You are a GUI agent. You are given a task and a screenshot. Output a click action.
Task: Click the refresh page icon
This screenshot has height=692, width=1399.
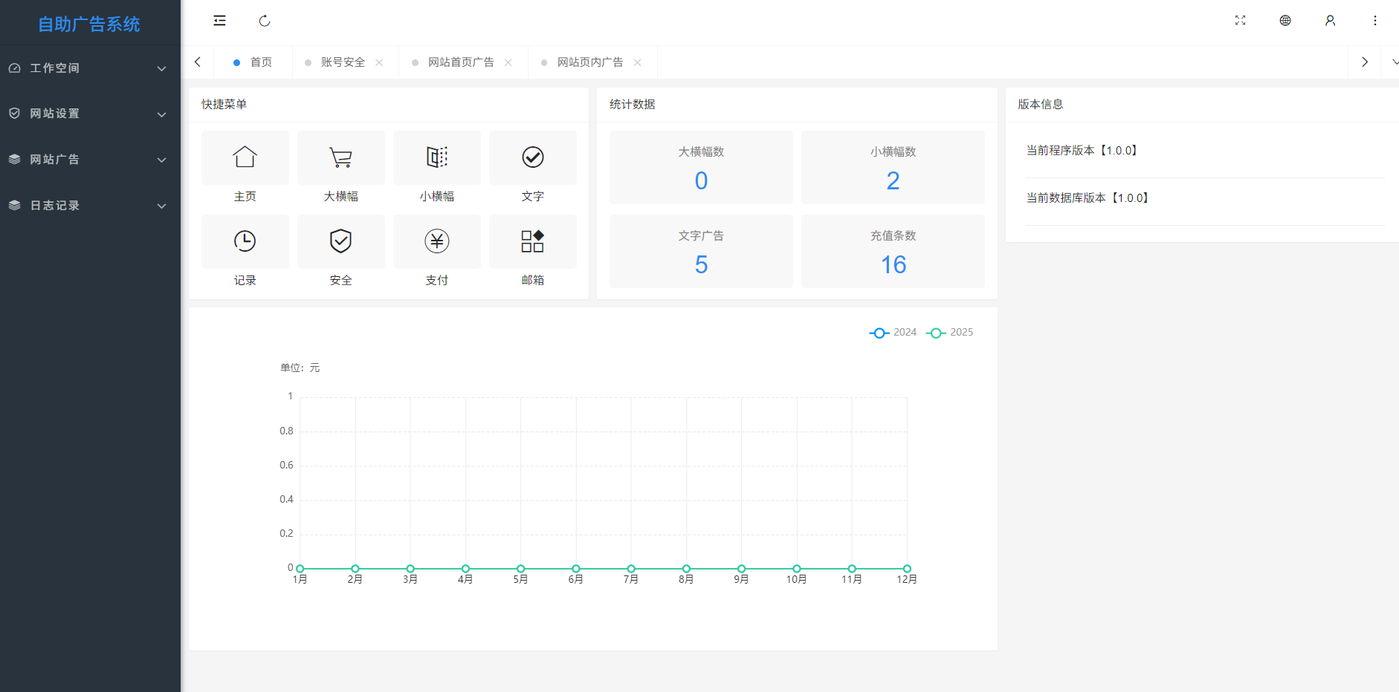click(265, 21)
